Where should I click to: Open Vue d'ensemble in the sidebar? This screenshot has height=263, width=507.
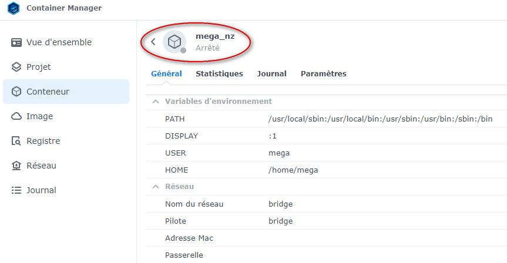(59, 42)
